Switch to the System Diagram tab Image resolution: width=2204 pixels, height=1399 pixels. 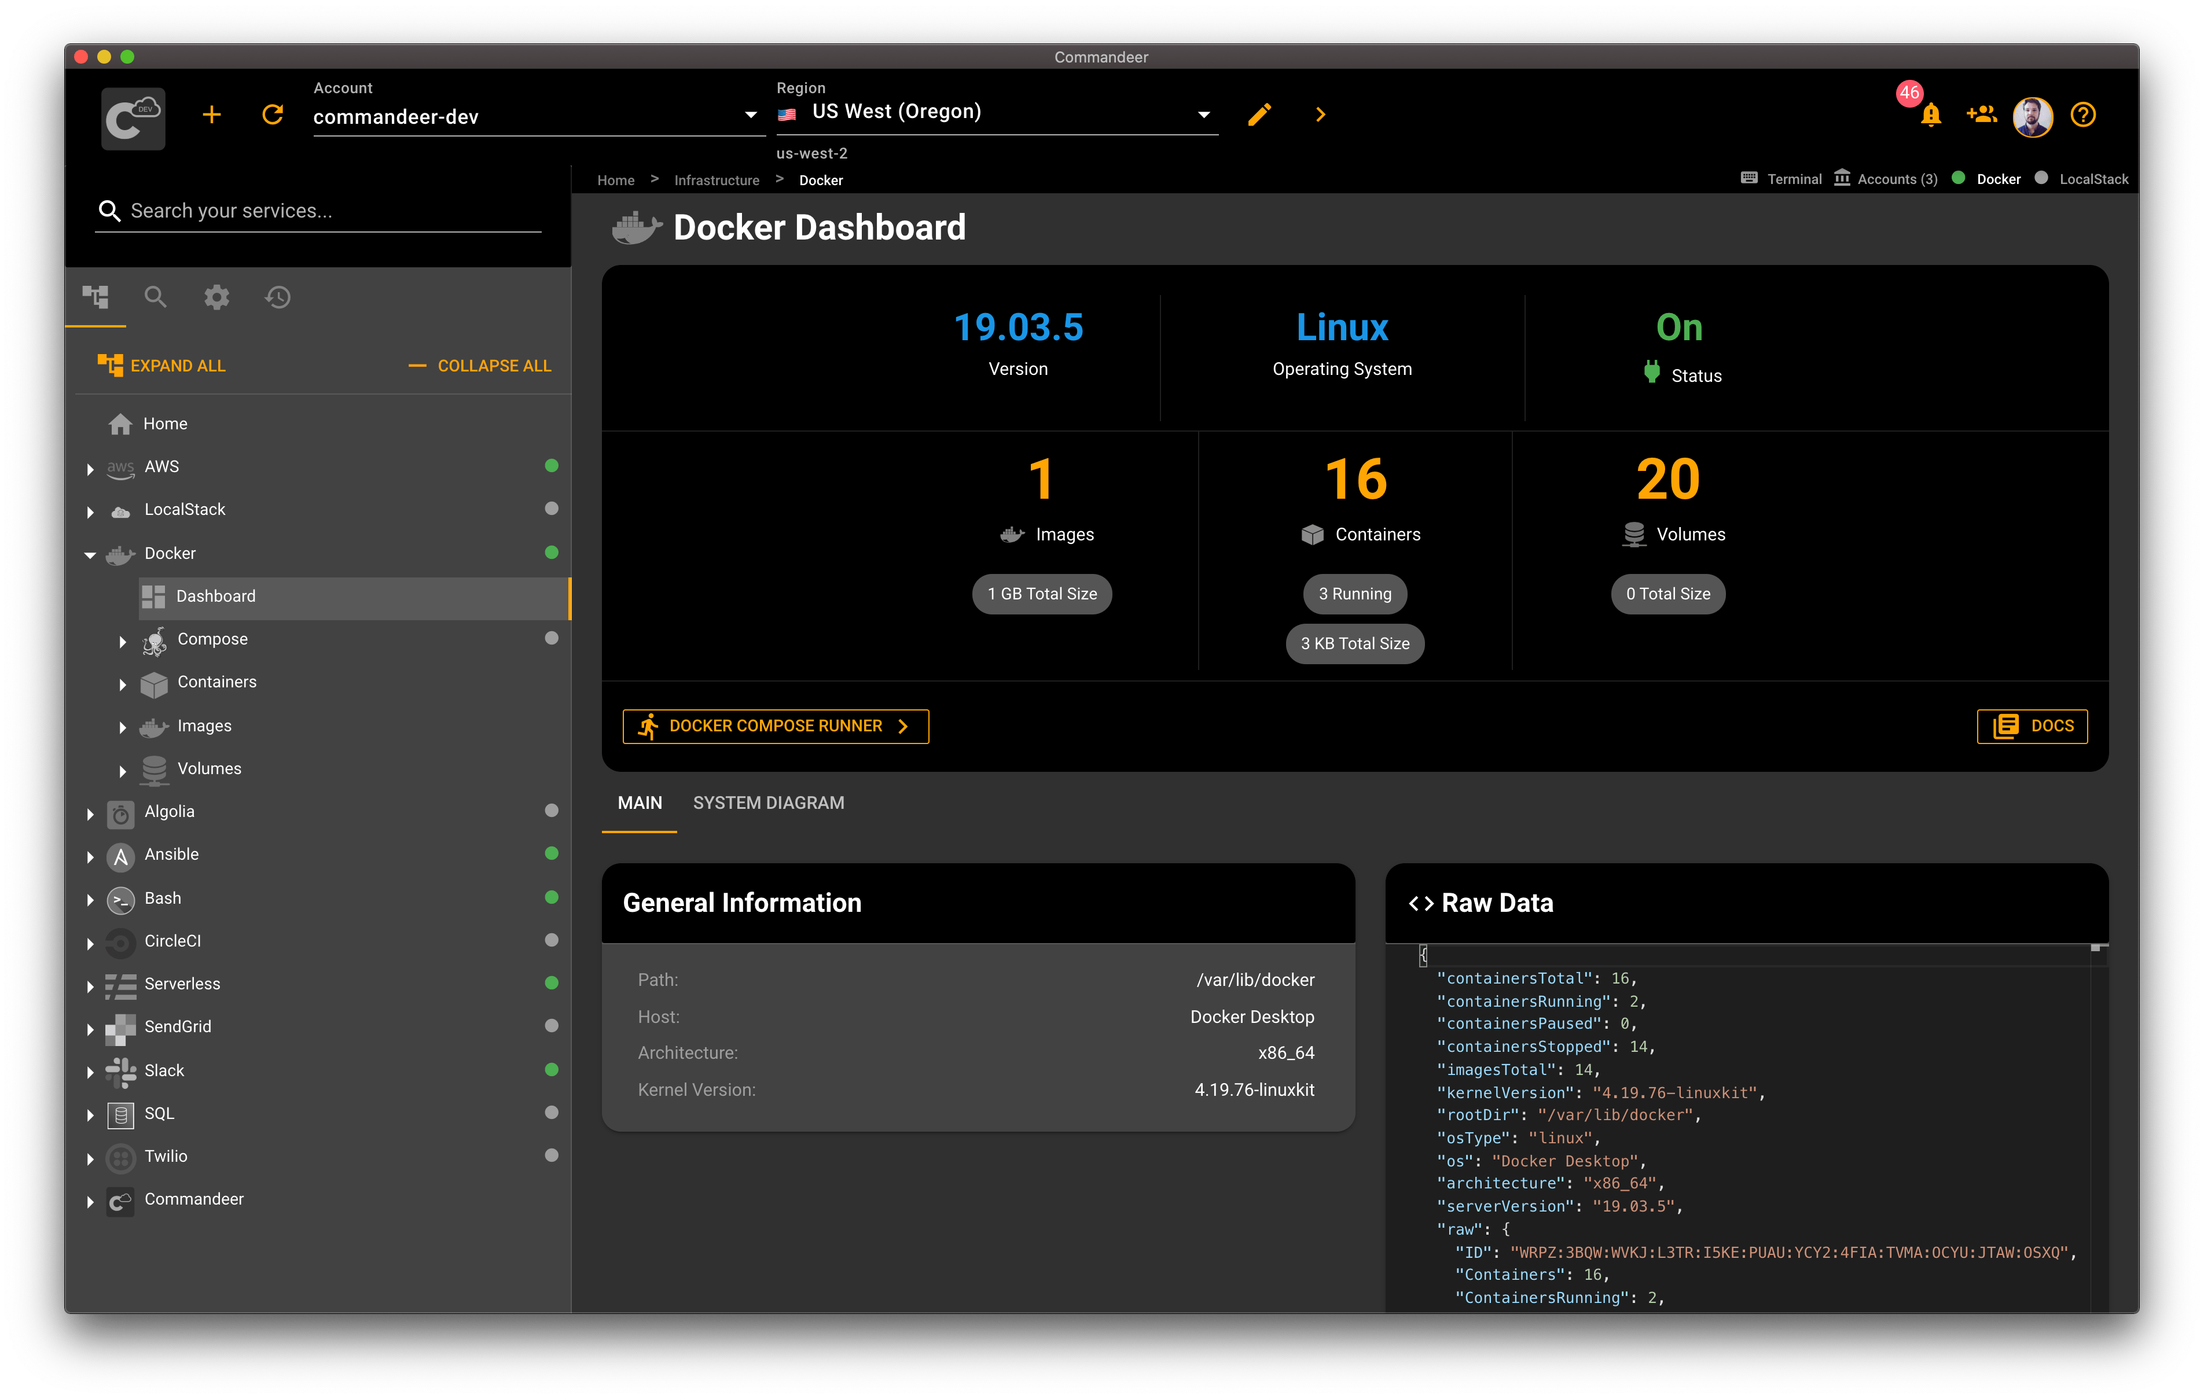[x=768, y=802]
